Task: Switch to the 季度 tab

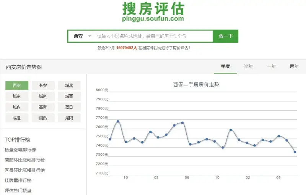Action: point(225,66)
